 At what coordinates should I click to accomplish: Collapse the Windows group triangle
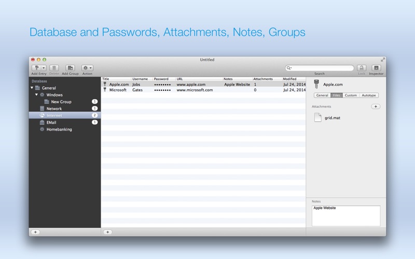pyautogui.click(x=36, y=95)
